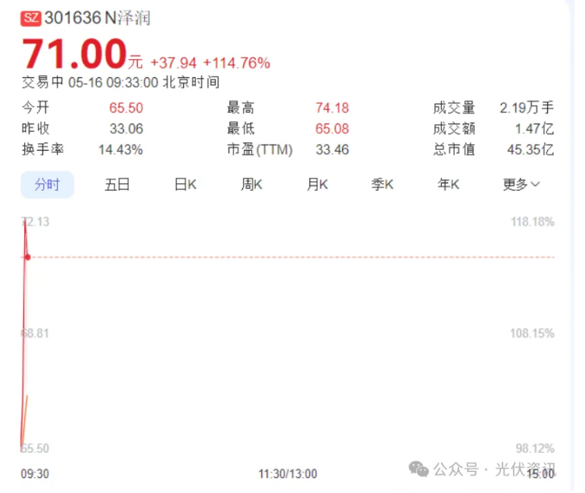
Task: Switch to 周K weekly chart tab
Action: tap(252, 185)
